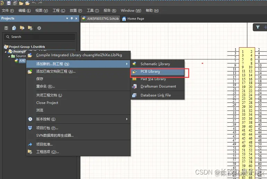
Task: Choose 工程选项 (O)... entry
Action: [x=78, y=152]
